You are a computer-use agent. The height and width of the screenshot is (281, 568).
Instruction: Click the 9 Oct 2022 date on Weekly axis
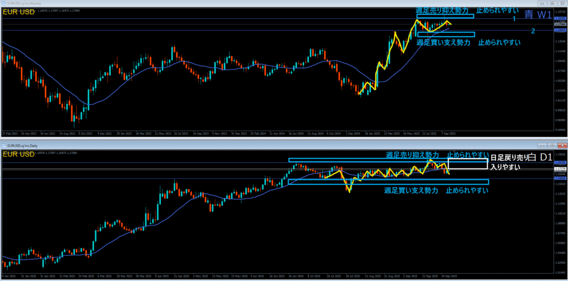[x=85, y=133]
